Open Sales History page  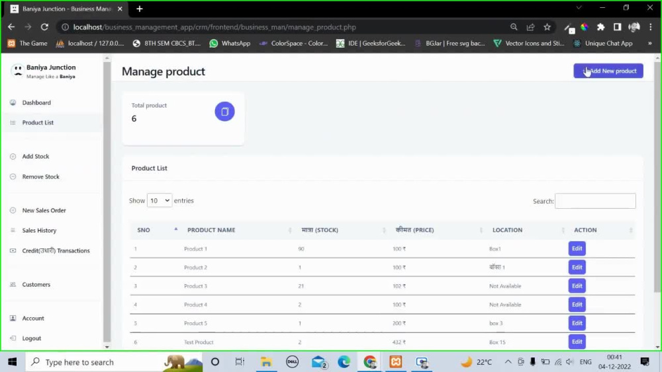point(39,231)
